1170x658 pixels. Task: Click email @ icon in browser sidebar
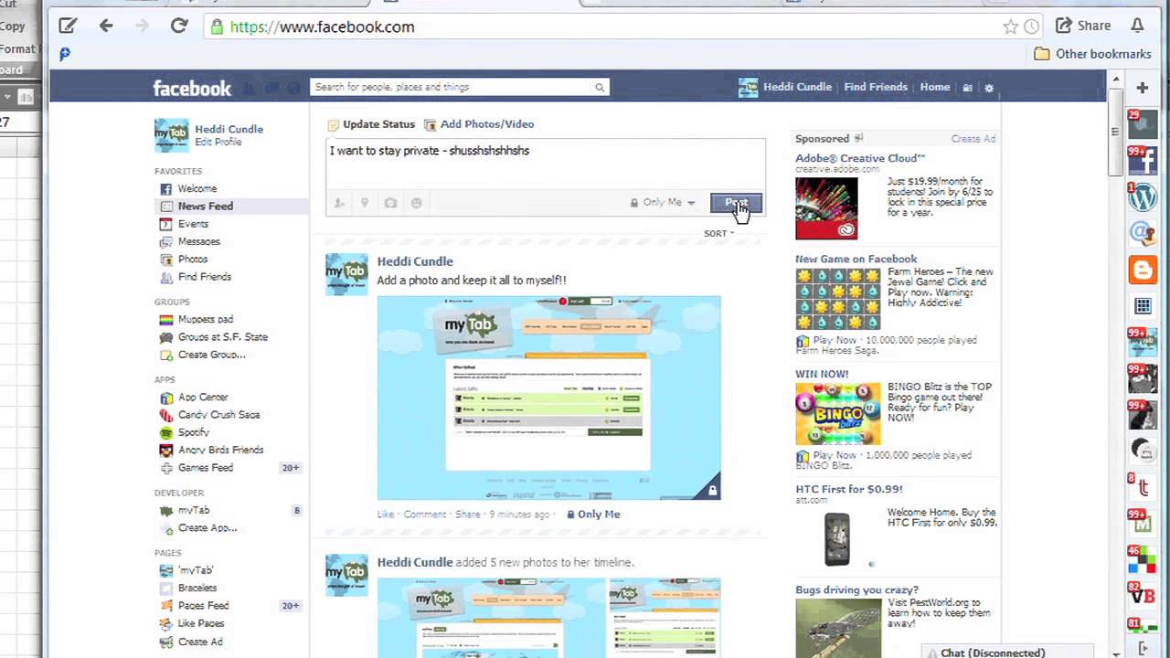click(1142, 233)
